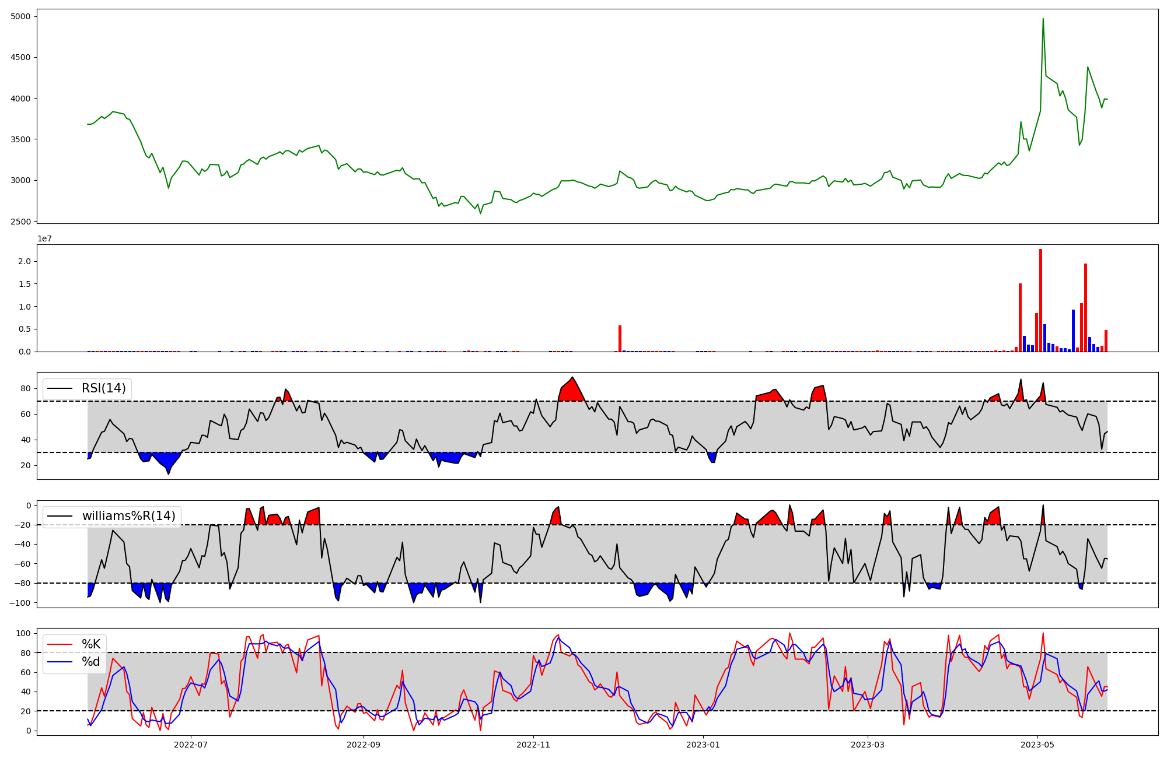Click the 2022-09 x-axis date label
This screenshot has width=1167, height=758.
pyautogui.click(x=364, y=745)
